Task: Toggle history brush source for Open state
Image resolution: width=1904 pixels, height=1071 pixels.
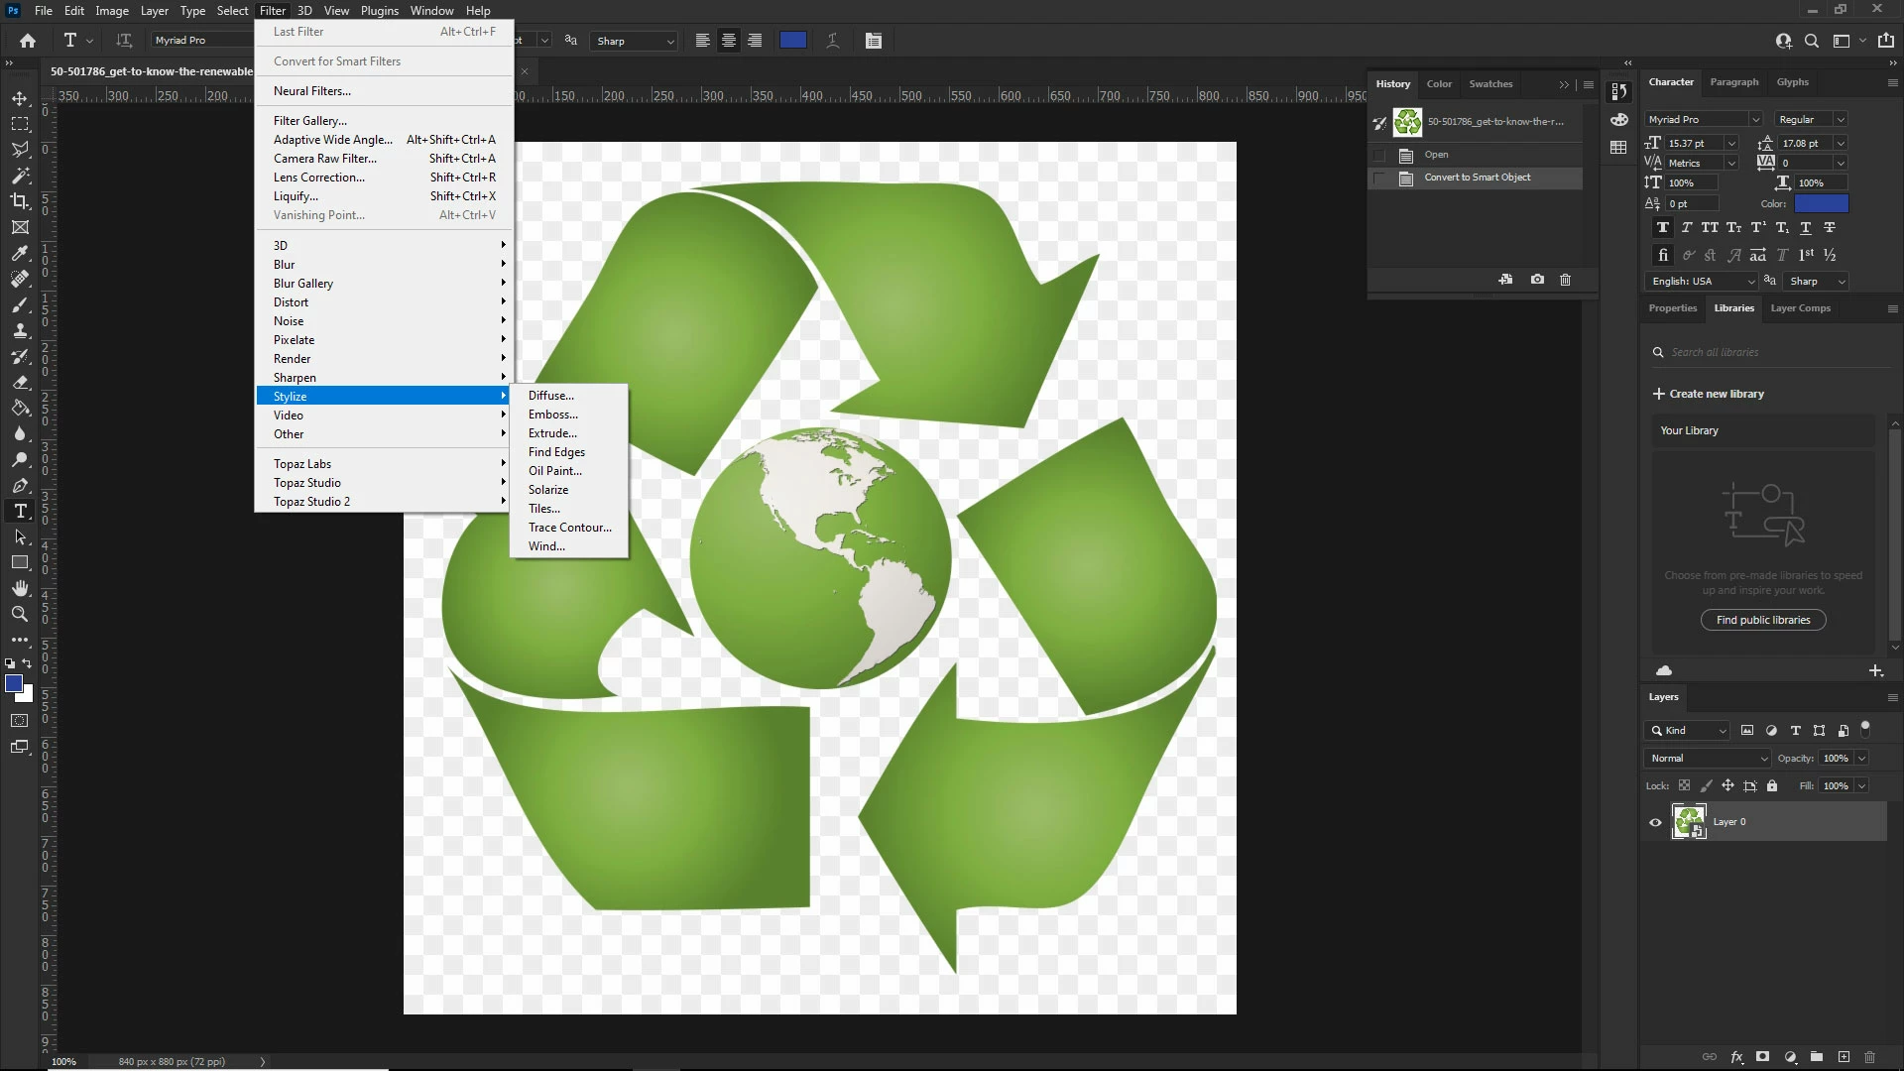Action: click(x=1379, y=155)
